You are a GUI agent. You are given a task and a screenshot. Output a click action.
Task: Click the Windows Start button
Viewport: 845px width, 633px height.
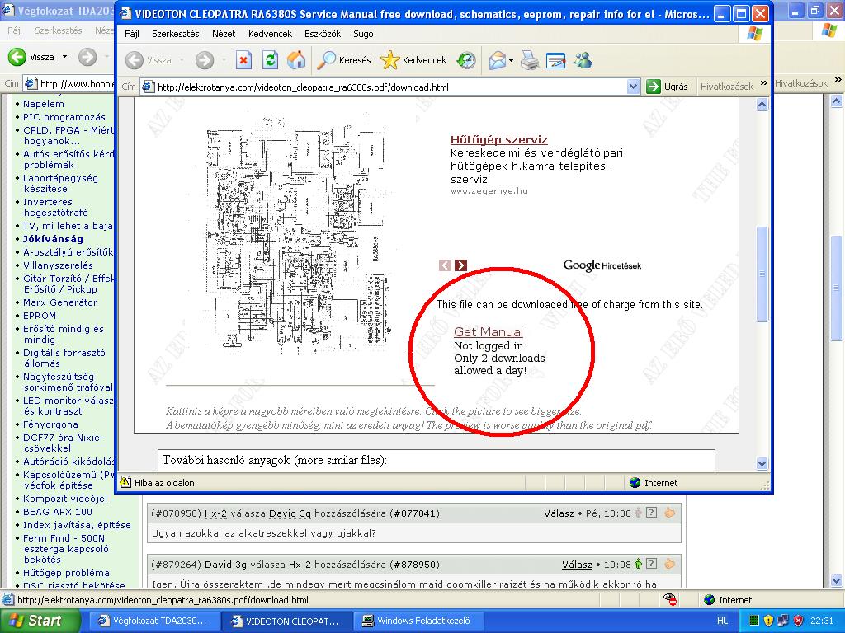coord(40,621)
